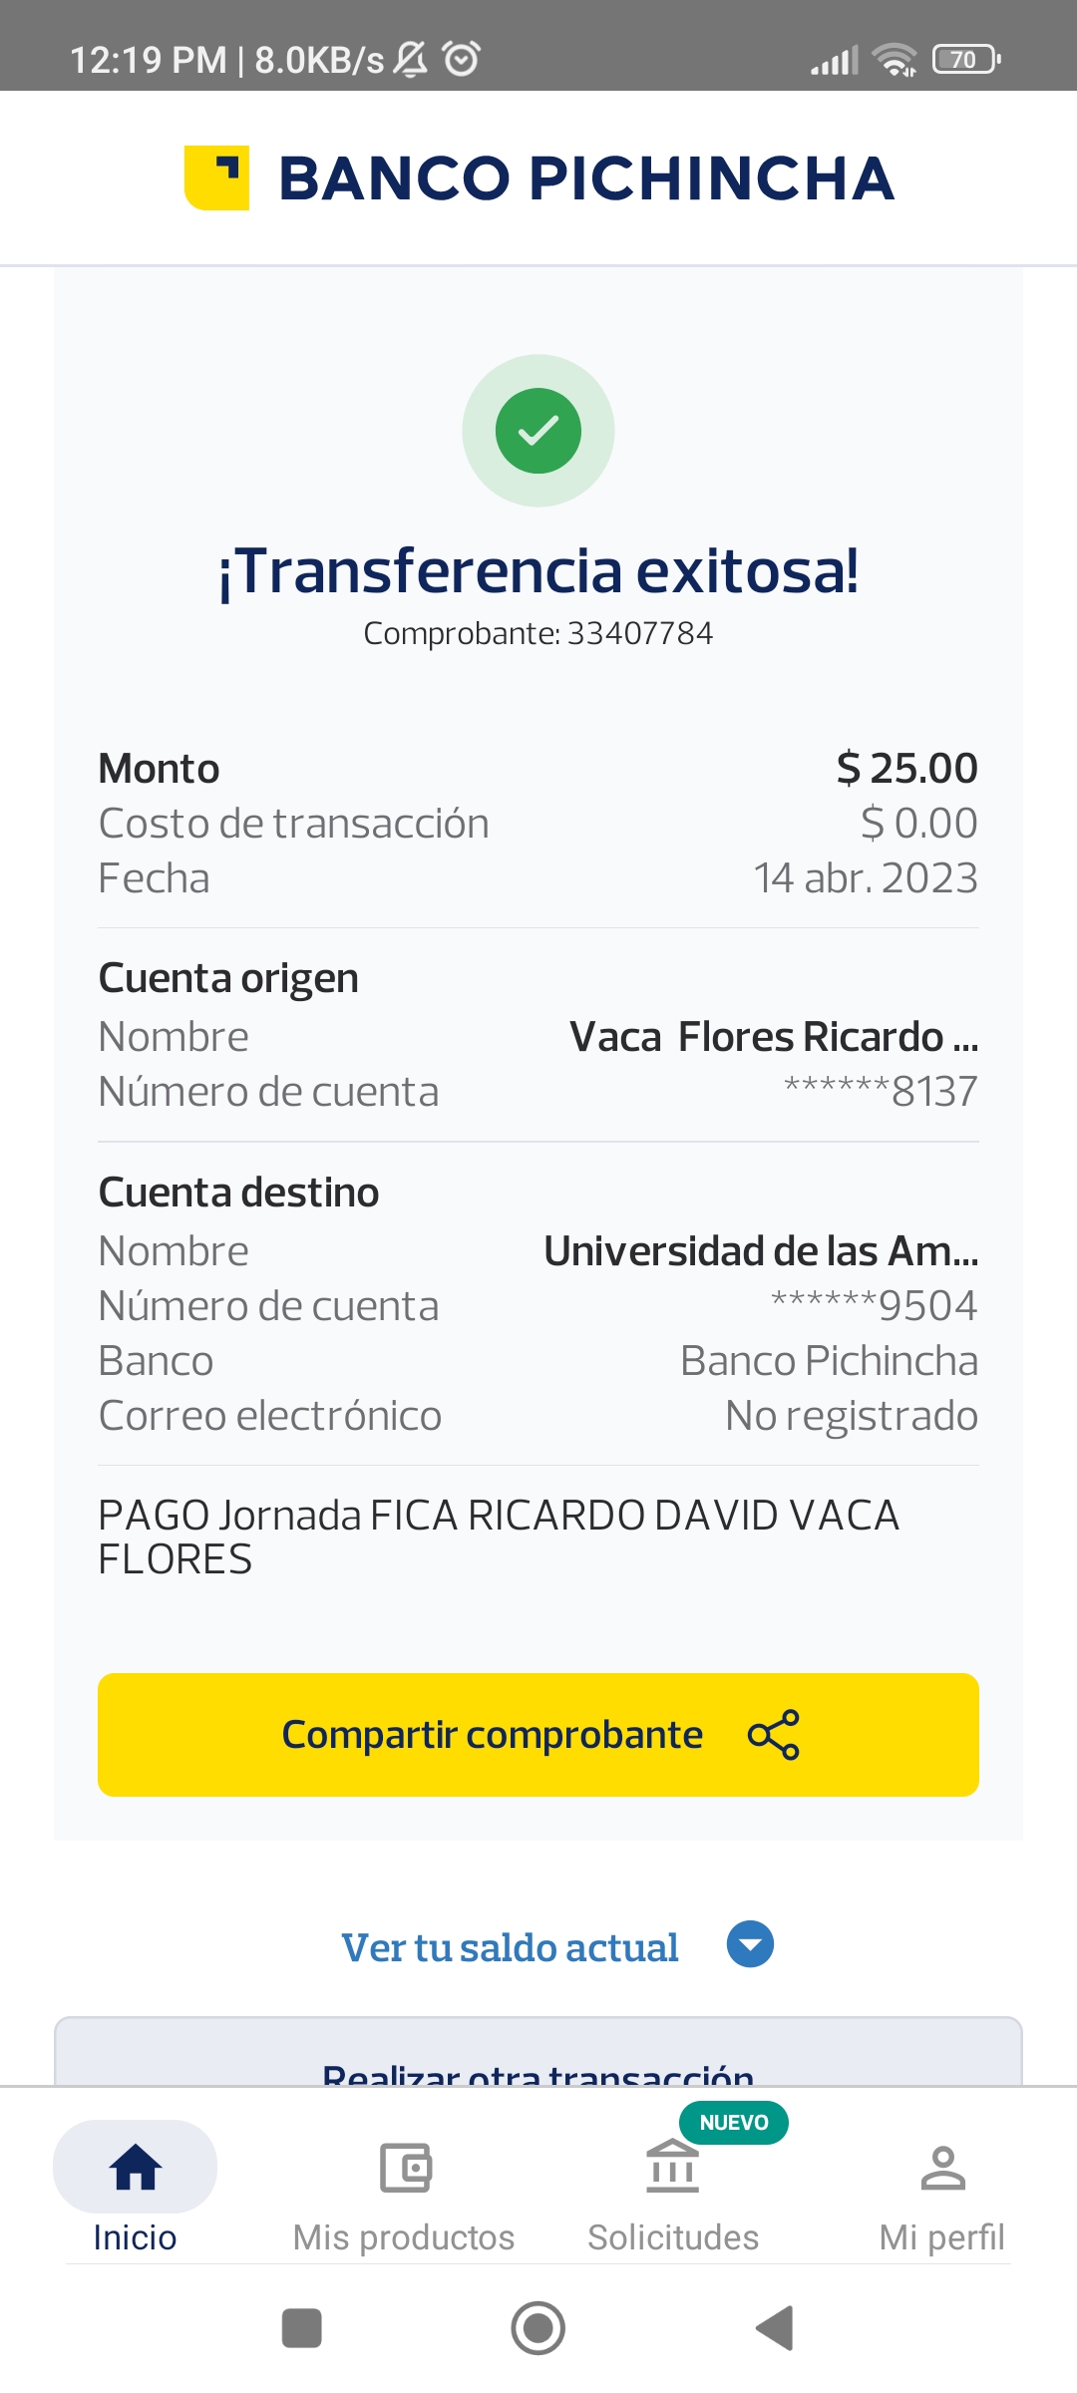Click Ver tu saldo actual link

[510, 1947]
